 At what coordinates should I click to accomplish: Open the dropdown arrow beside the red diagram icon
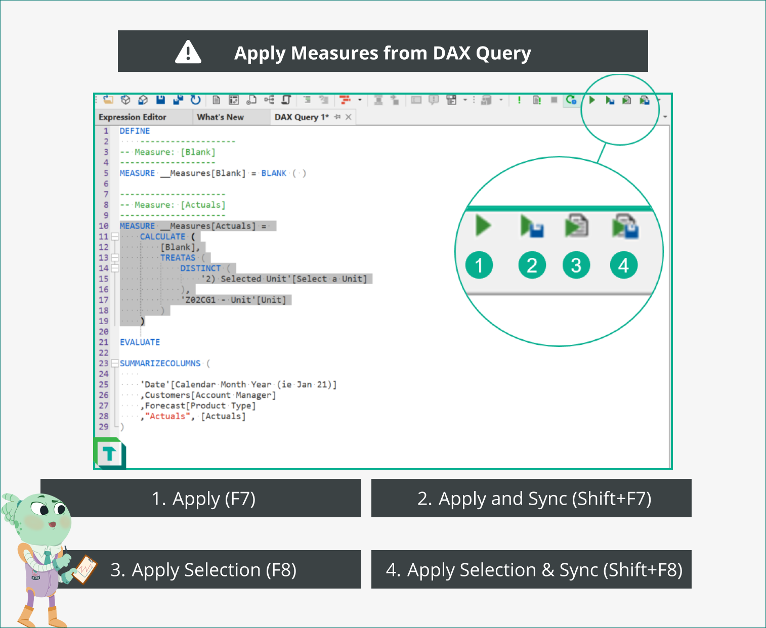[x=360, y=100]
